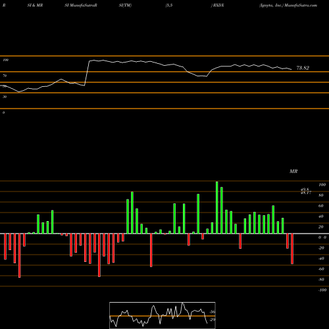This screenshot has width=329, height=329.
Task: Click the RSI axis label 30
Action: coord(5,97)
